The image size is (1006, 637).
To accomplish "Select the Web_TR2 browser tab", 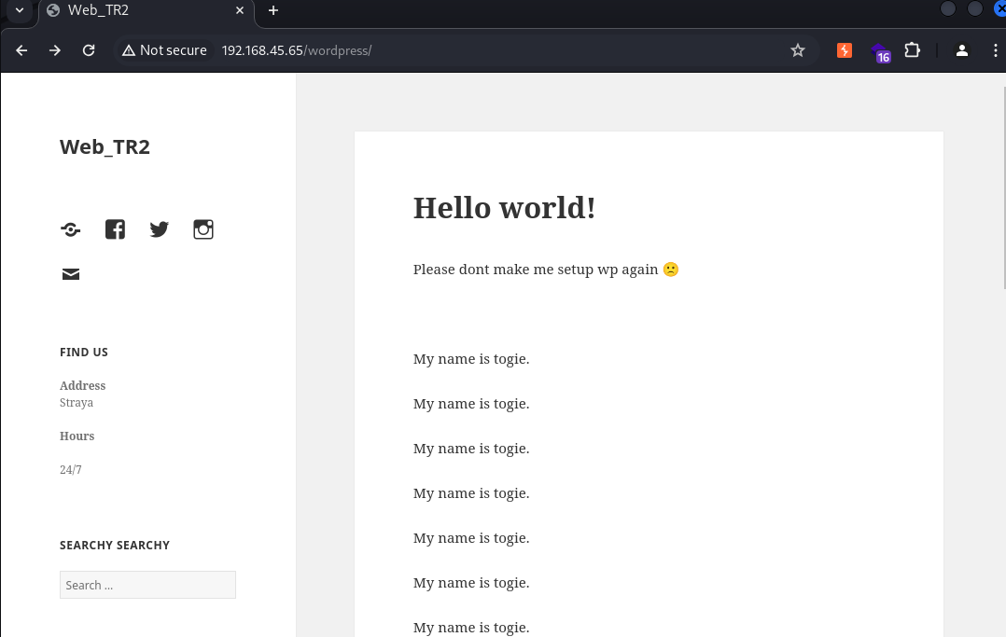I will pyautogui.click(x=147, y=11).
